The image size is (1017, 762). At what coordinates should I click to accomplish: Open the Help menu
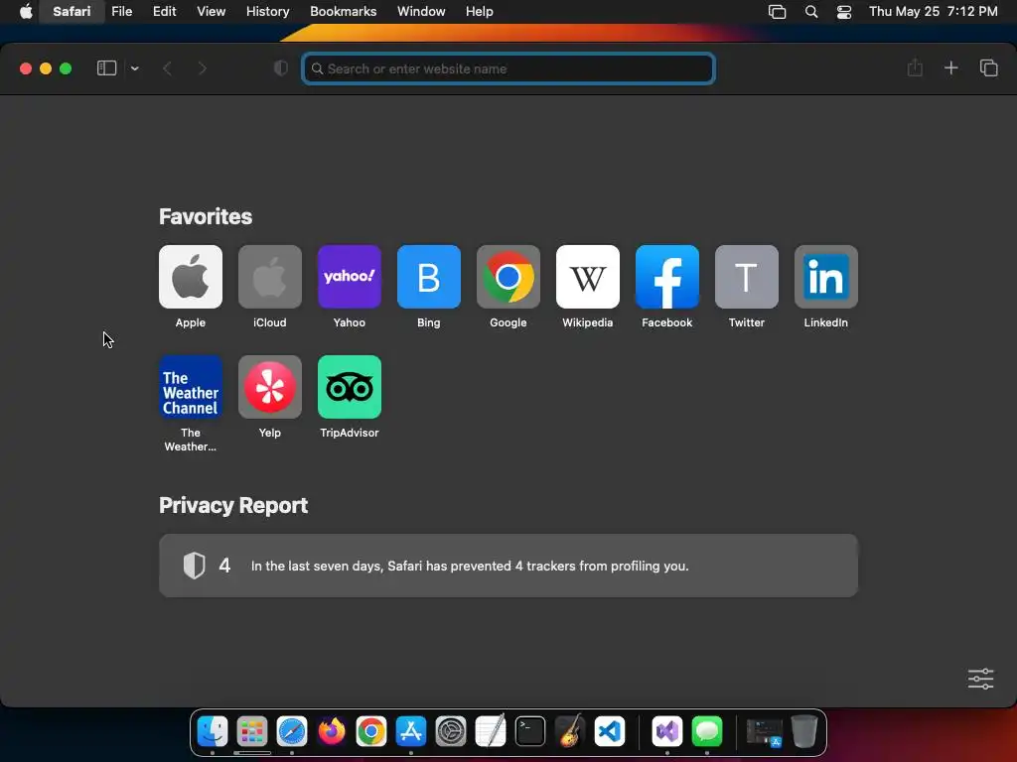480,12
